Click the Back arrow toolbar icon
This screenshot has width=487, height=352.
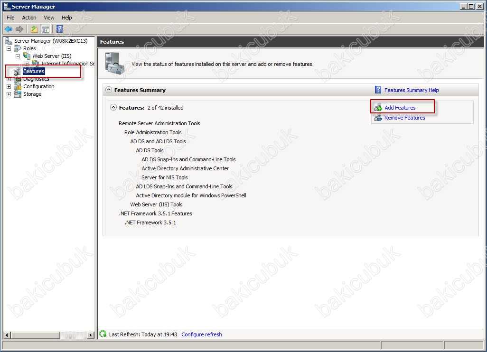click(x=9, y=29)
